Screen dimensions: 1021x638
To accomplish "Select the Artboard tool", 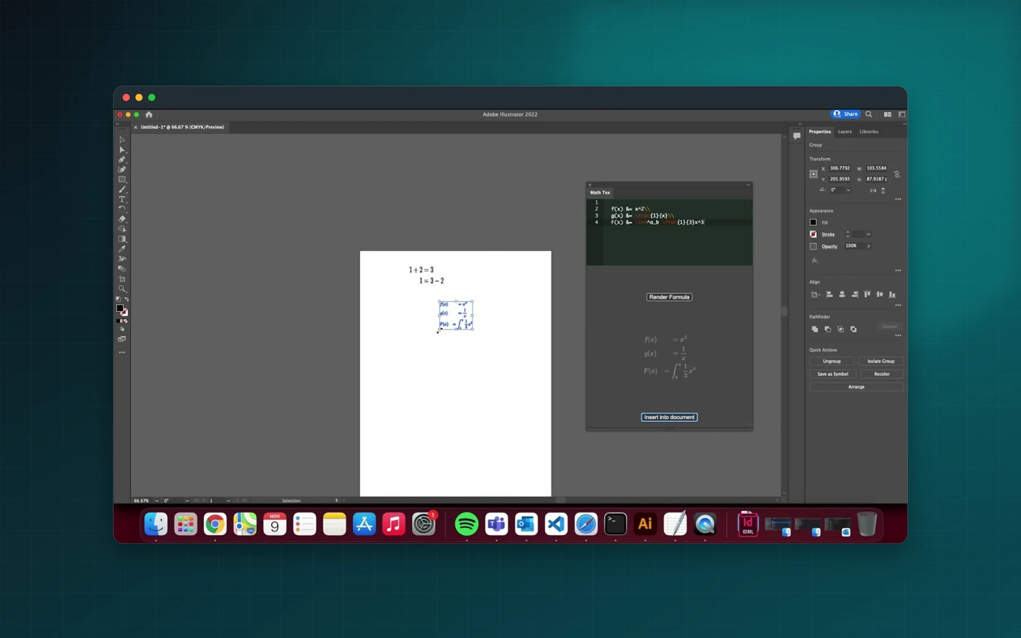I will tap(122, 279).
